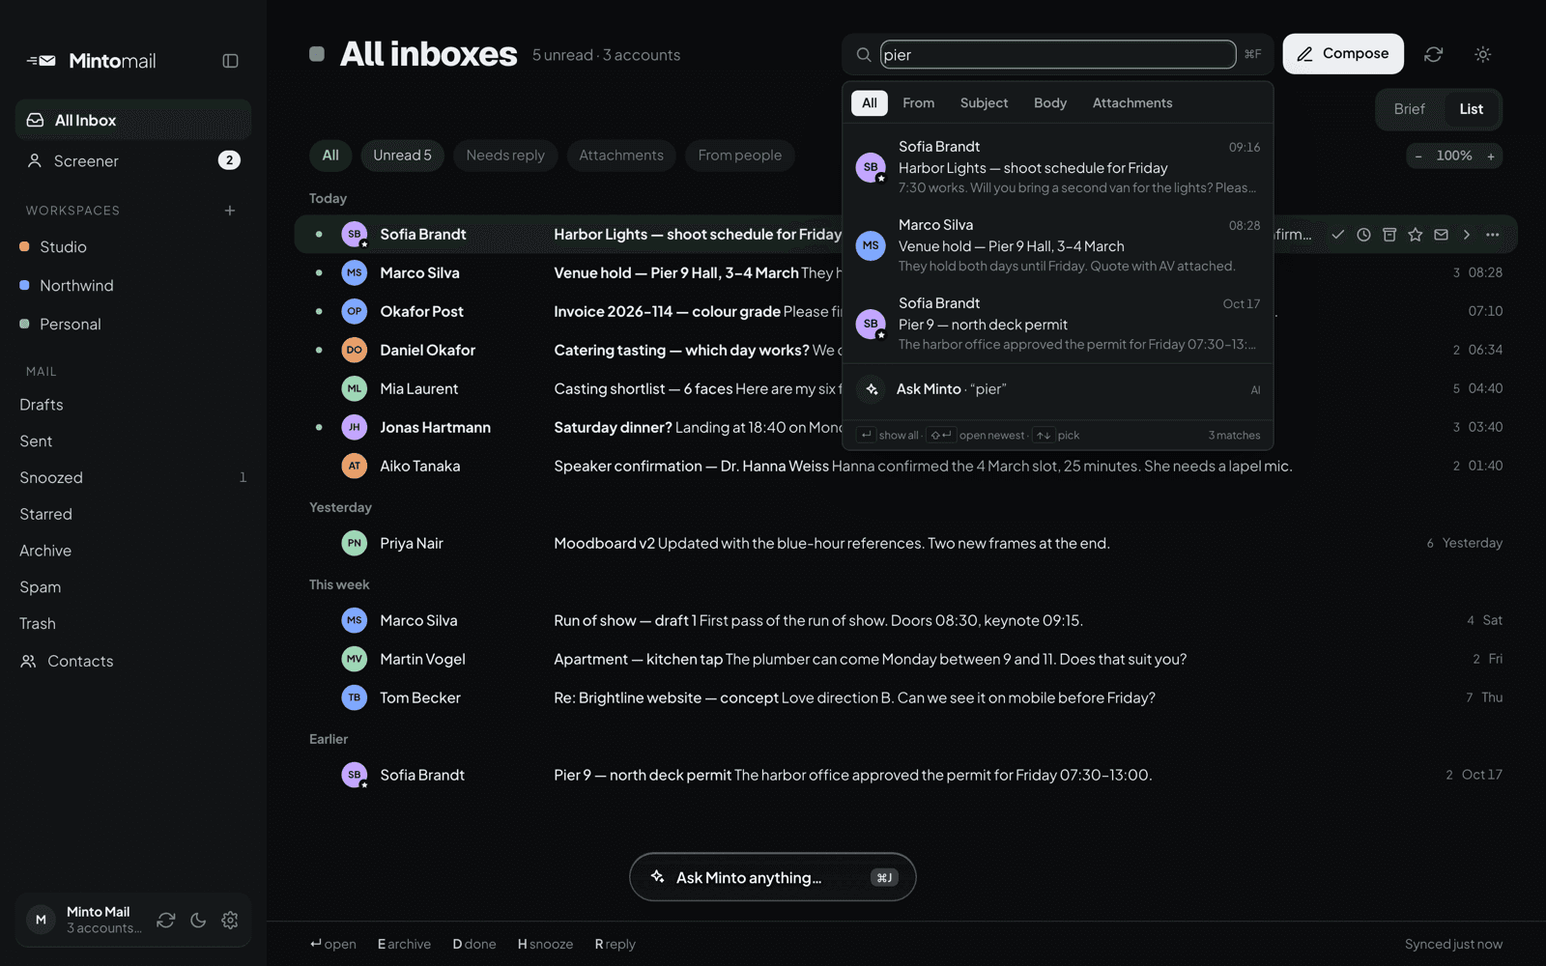Click the Compose button
Image resolution: width=1546 pixels, height=966 pixels.
1343,54
